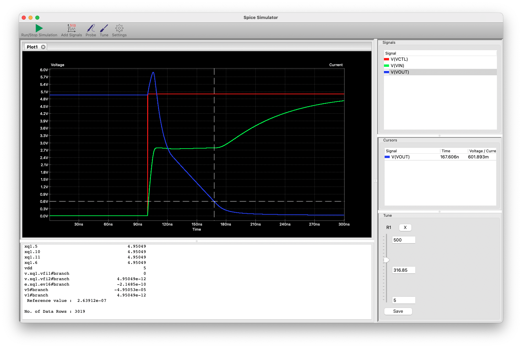Click the xq1.10 row in log
Viewport: 522px width, 348px height.
[x=85, y=252]
